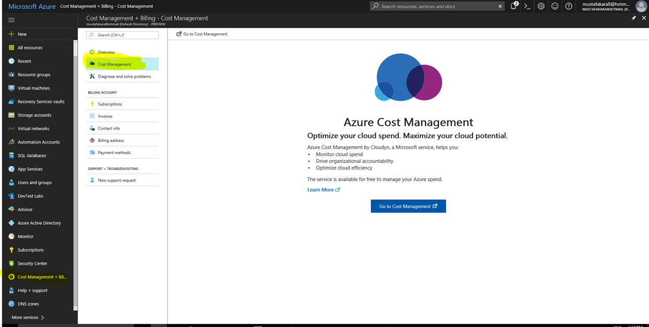Image resolution: width=649 pixels, height=327 pixels.
Task: Select Cost Management blade menu item
Action: [x=123, y=64]
